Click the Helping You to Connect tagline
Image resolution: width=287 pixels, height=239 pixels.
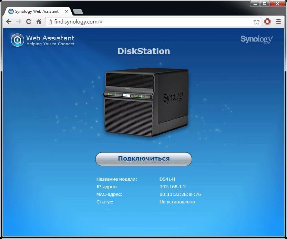pos(50,44)
